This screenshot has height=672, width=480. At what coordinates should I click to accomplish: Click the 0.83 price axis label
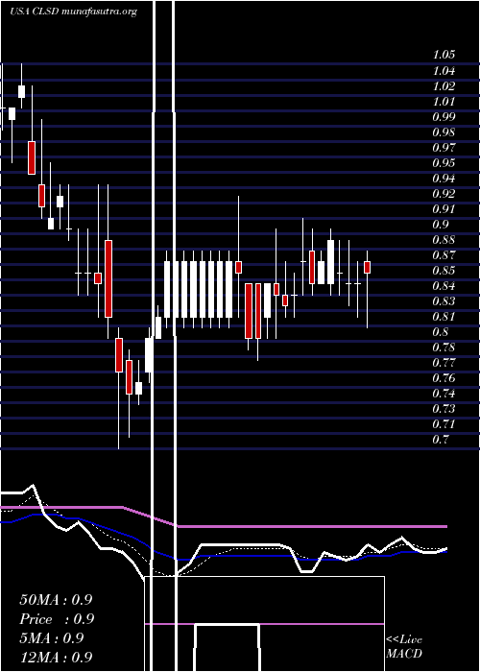click(444, 301)
